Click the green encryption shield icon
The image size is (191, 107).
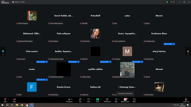click(167, 2)
